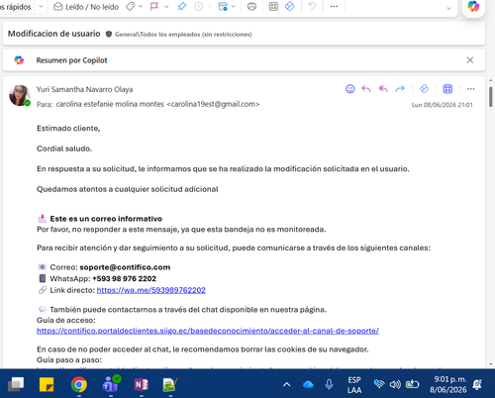This screenshot has height=398, width=495.
Task: Click the apps grid icon in the top toolbar
Action: click(x=273, y=7)
